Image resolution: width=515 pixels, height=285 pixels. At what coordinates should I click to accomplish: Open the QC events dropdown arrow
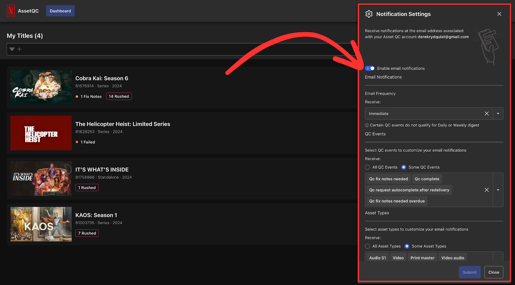[x=498, y=190]
